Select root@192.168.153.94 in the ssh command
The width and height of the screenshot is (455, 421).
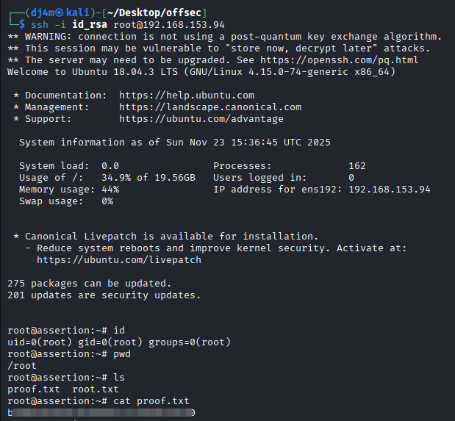(x=169, y=25)
